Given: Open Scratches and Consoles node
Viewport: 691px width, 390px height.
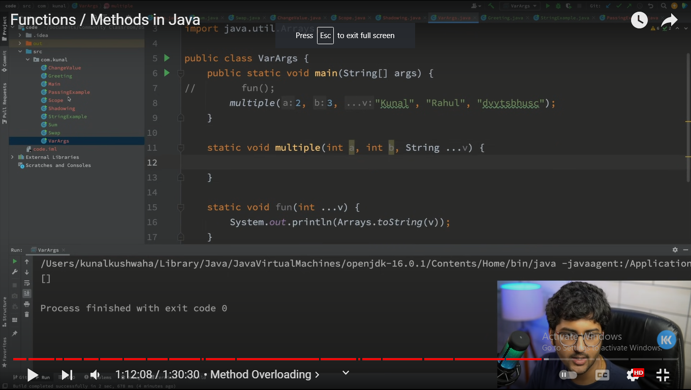Looking at the screenshot, I should click(58, 165).
